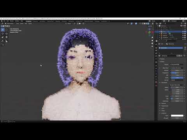Open subsurface method Random Walk dropdown
The width and height of the screenshot is (187, 140).
(176, 85)
